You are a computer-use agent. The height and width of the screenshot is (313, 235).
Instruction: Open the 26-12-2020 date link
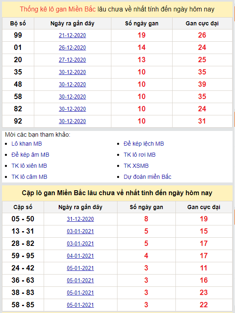click(73, 47)
